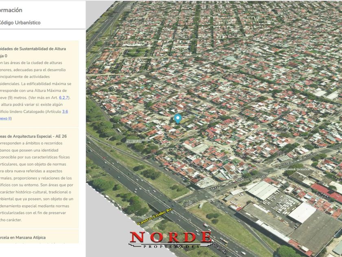The height and width of the screenshot is (257, 342).
Task: Click the white square roof beside the parking lot
Action: 302,213
